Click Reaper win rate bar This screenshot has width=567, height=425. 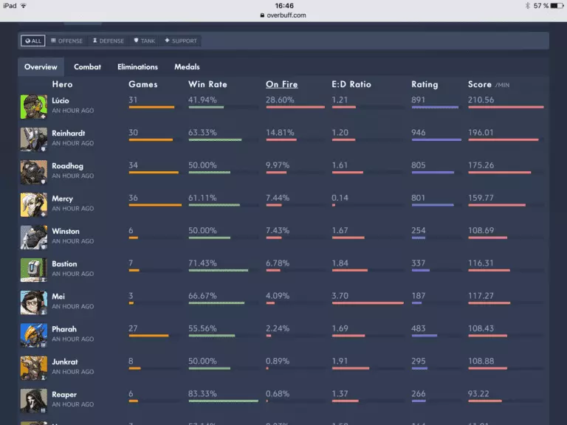(224, 401)
